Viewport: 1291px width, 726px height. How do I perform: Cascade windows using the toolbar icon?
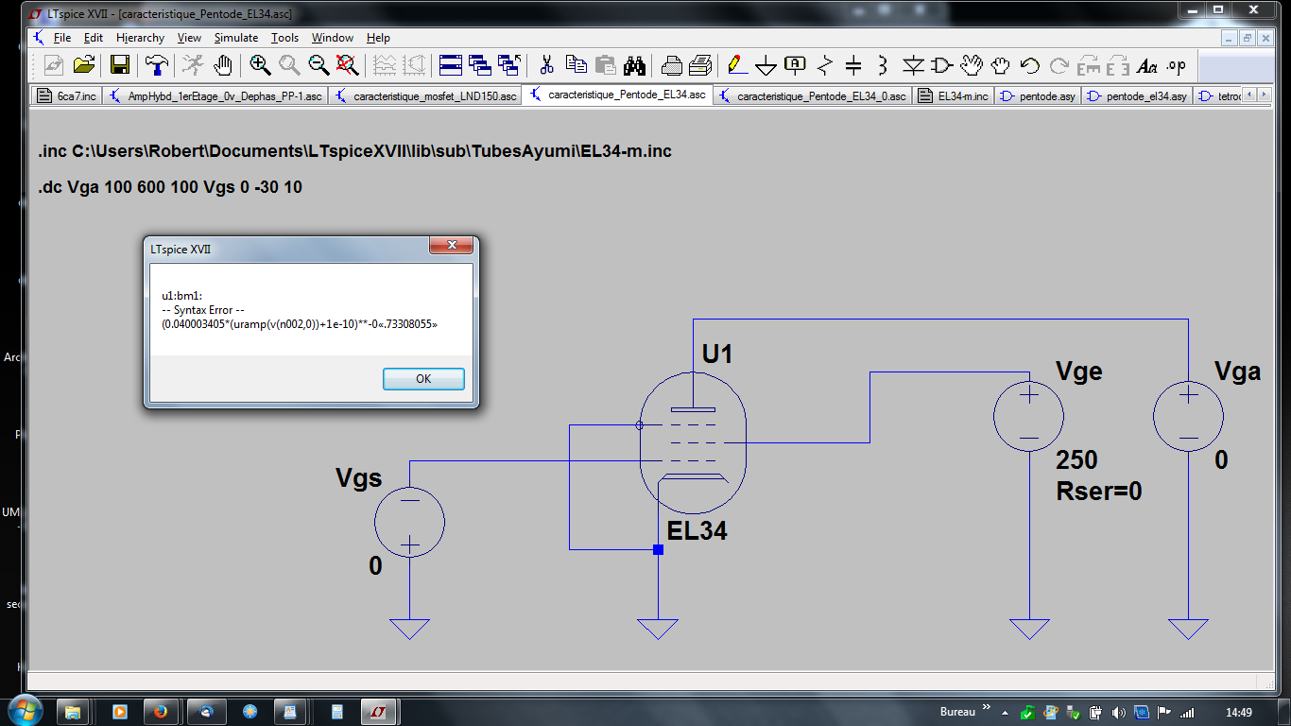click(x=480, y=65)
